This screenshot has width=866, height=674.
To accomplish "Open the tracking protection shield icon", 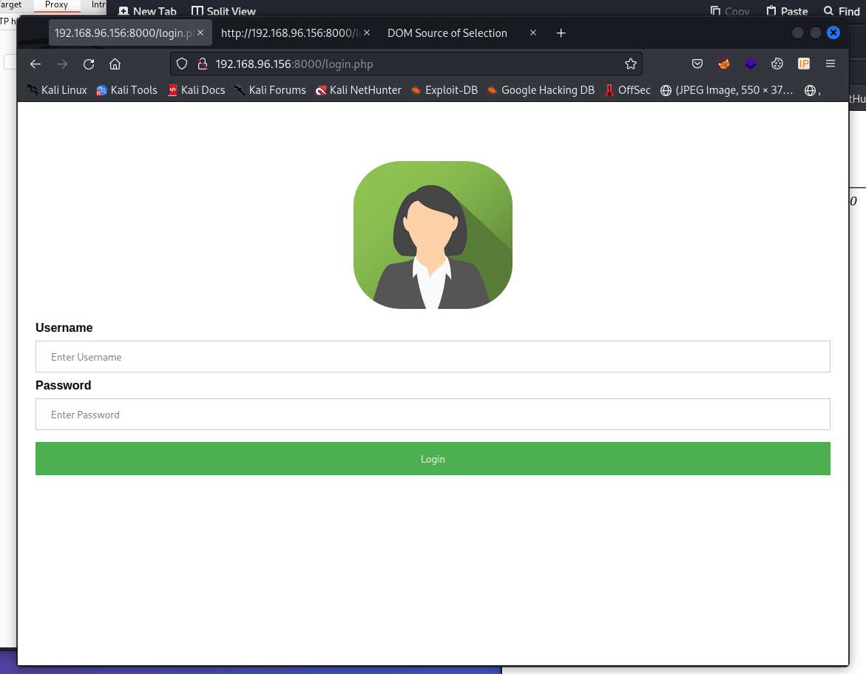I will [182, 64].
